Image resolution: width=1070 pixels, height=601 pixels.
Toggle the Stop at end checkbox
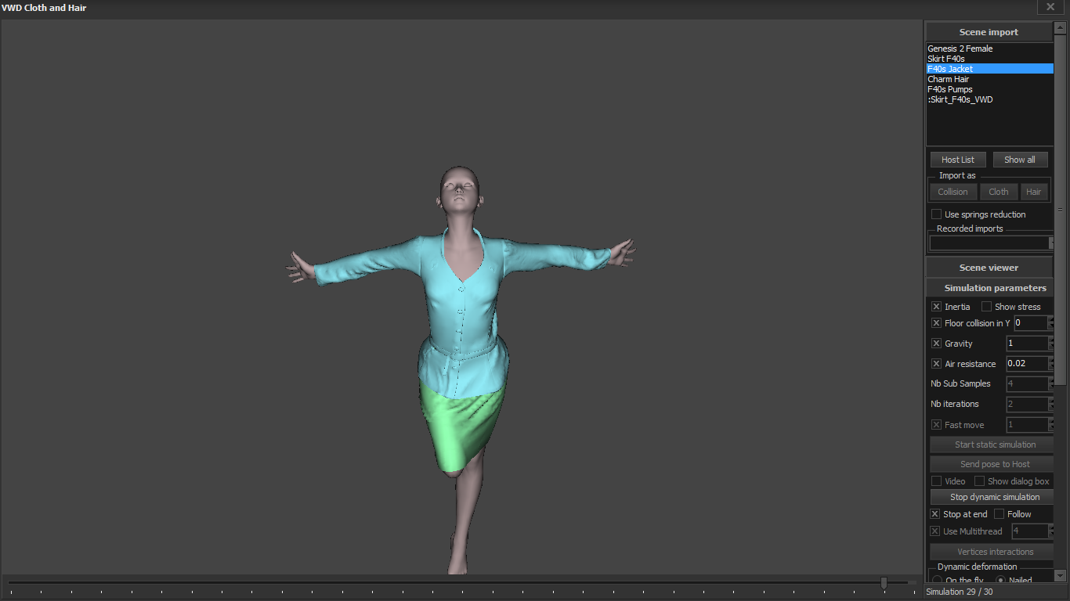[934, 514]
